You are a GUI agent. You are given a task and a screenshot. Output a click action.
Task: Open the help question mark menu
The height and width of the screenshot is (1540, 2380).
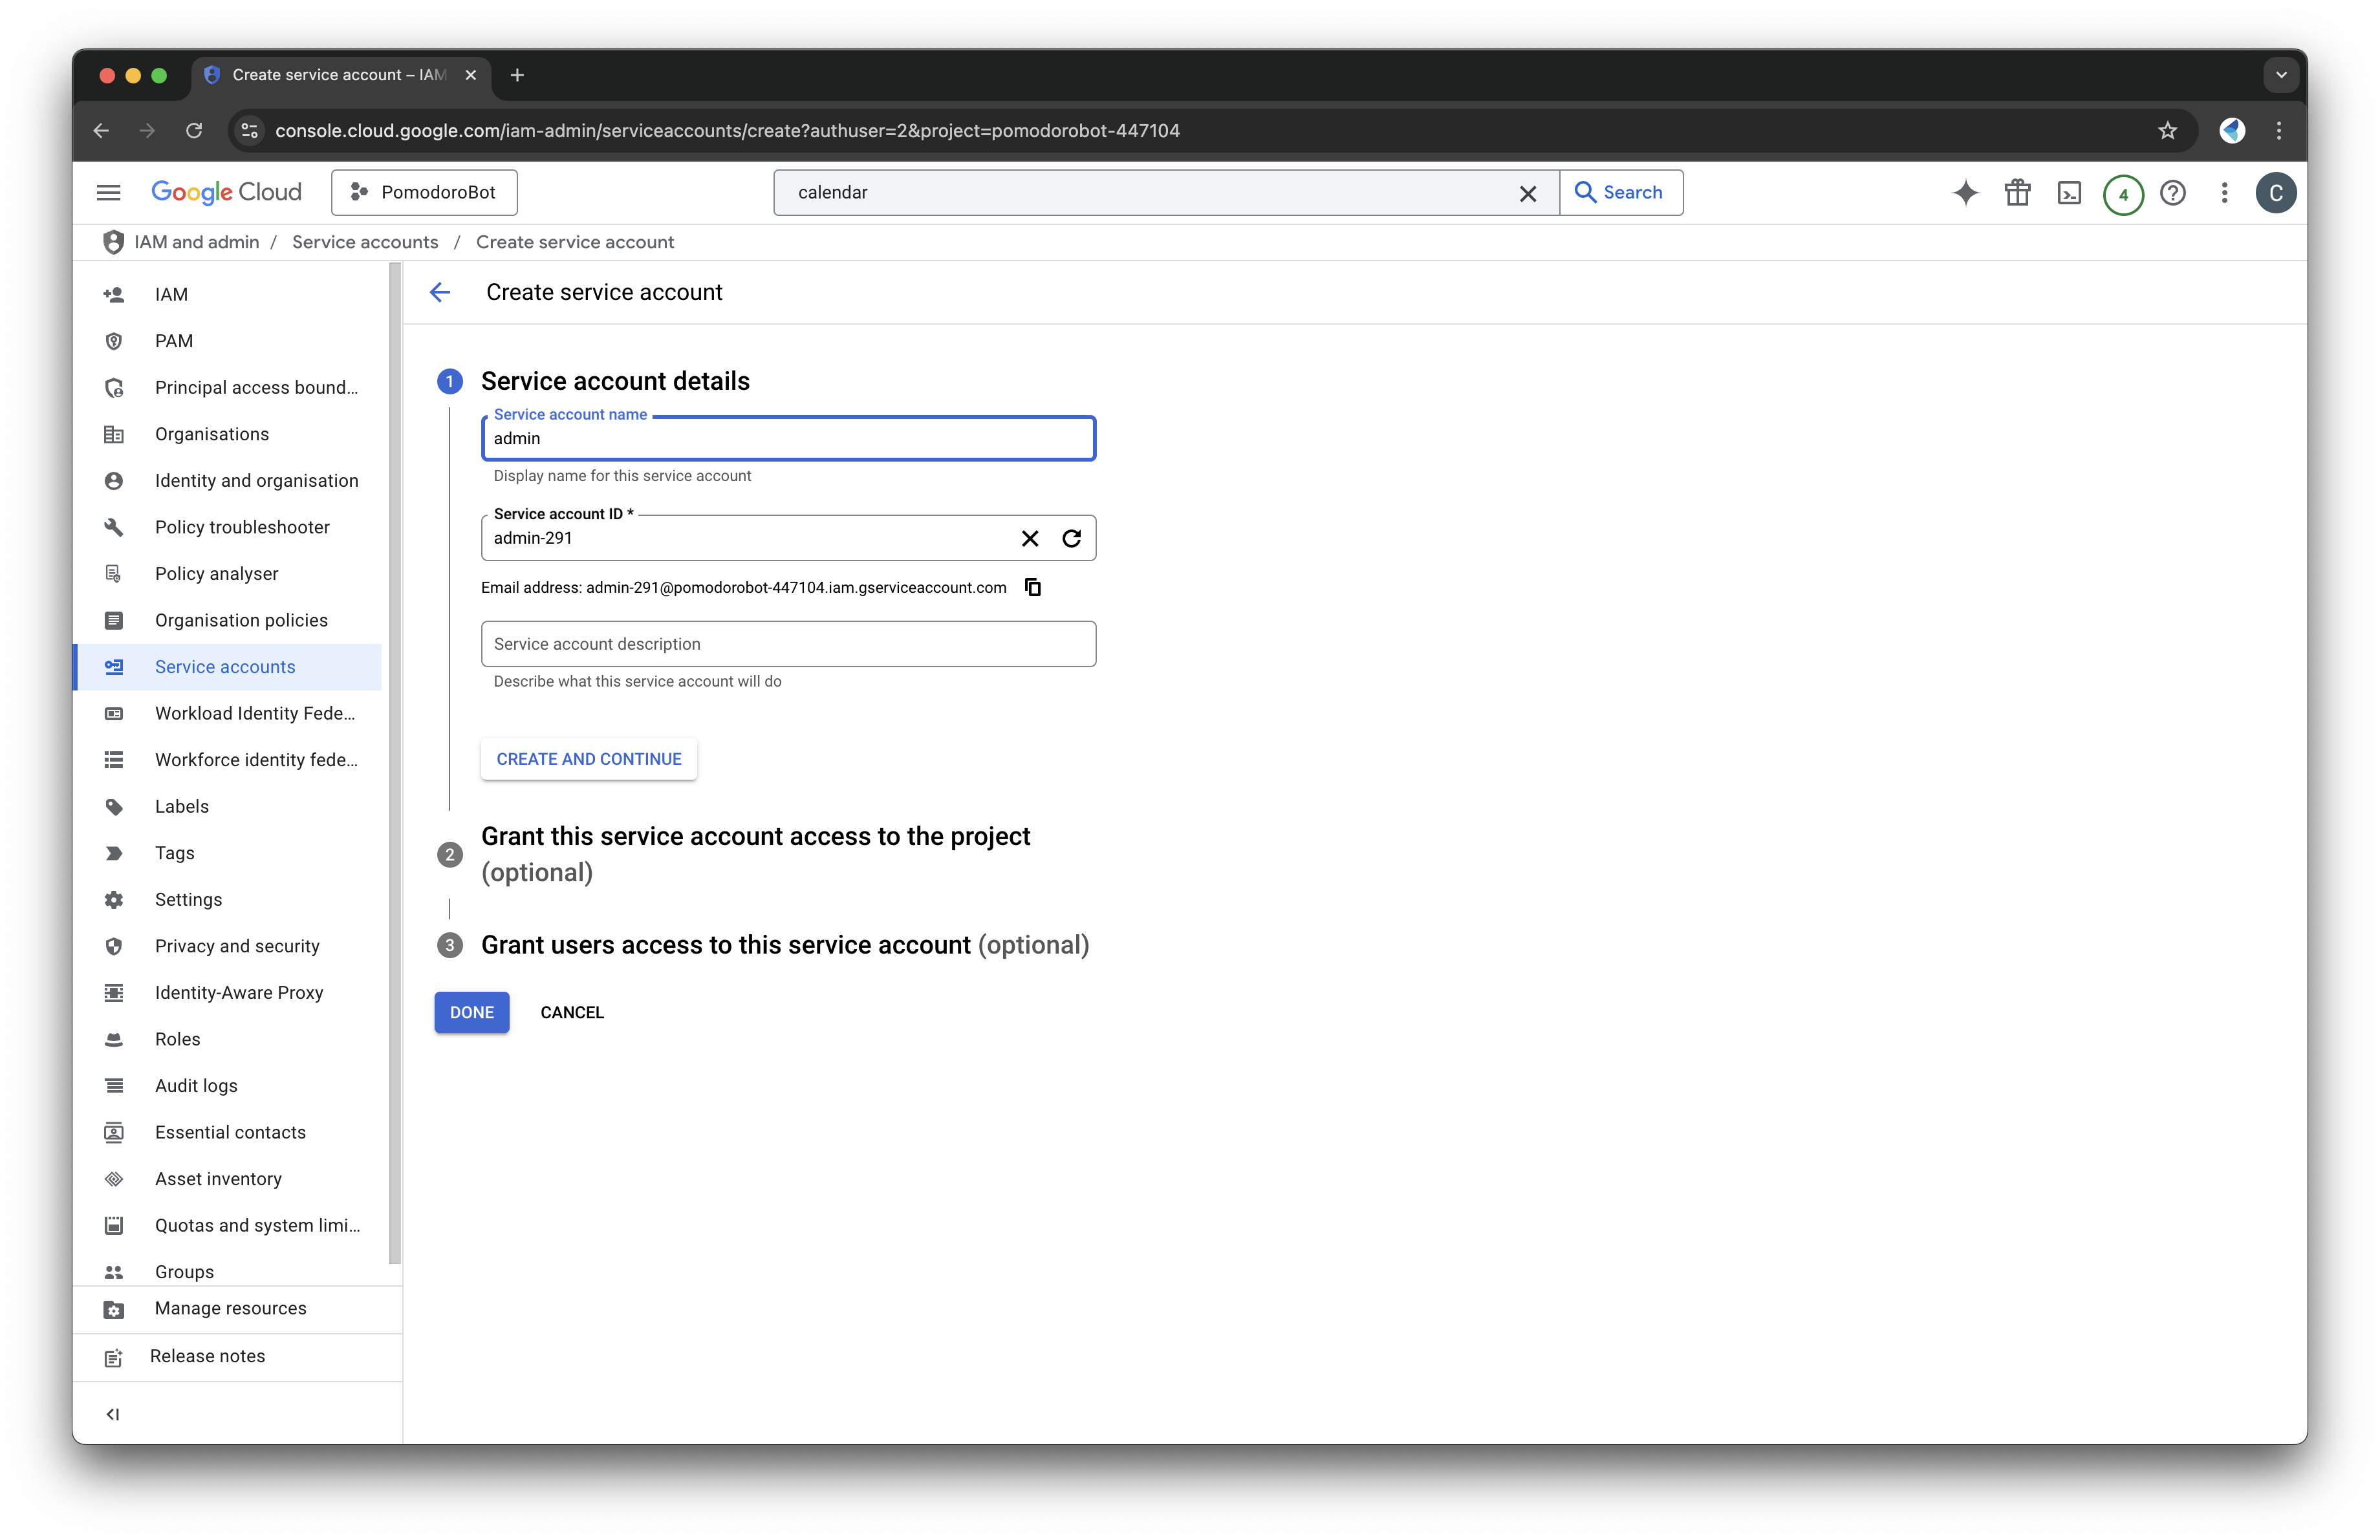tap(2172, 192)
